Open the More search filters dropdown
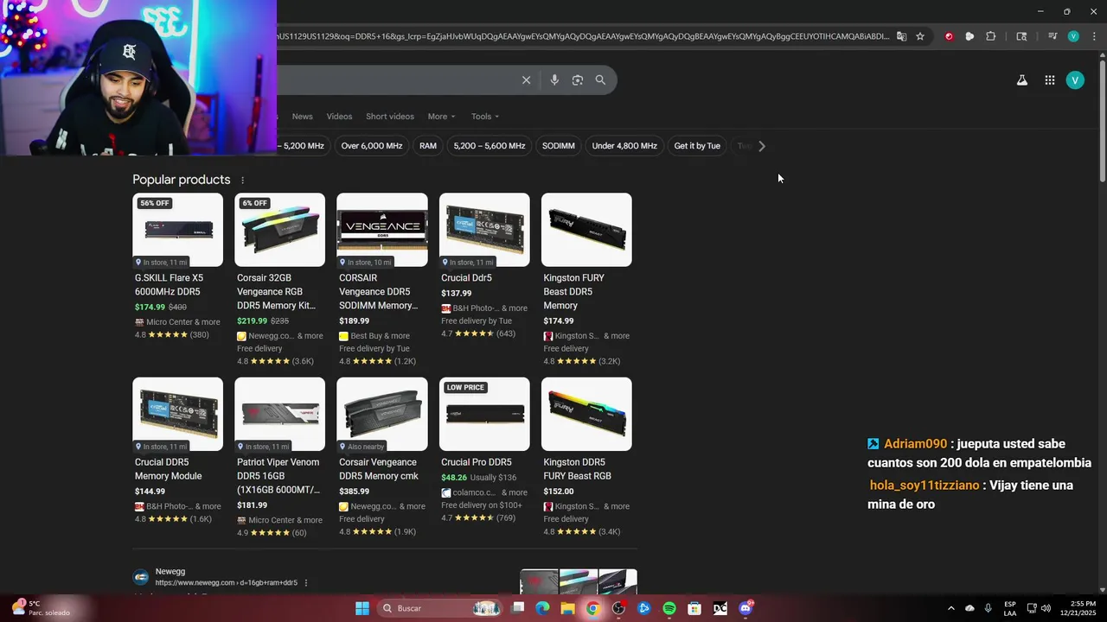 coord(441,117)
